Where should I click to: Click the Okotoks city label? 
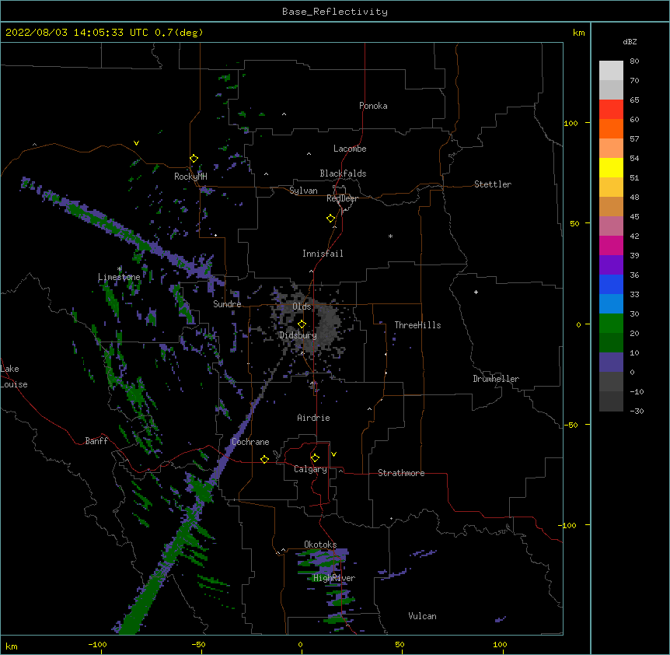point(320,545)
